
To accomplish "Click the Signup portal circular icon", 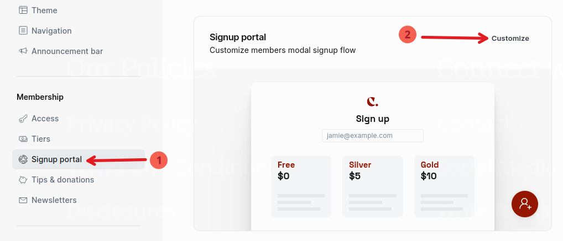I will click(x=23, y=159).
